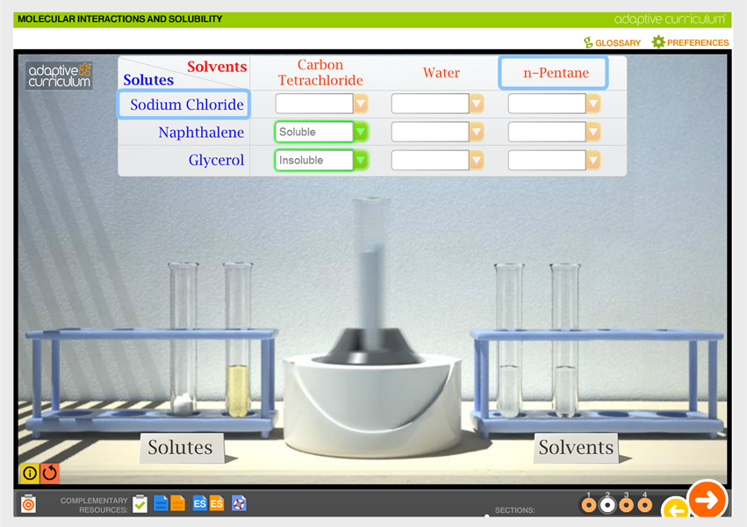Open the blue ES document resource
747x527 pixels.
click(199, 503)
